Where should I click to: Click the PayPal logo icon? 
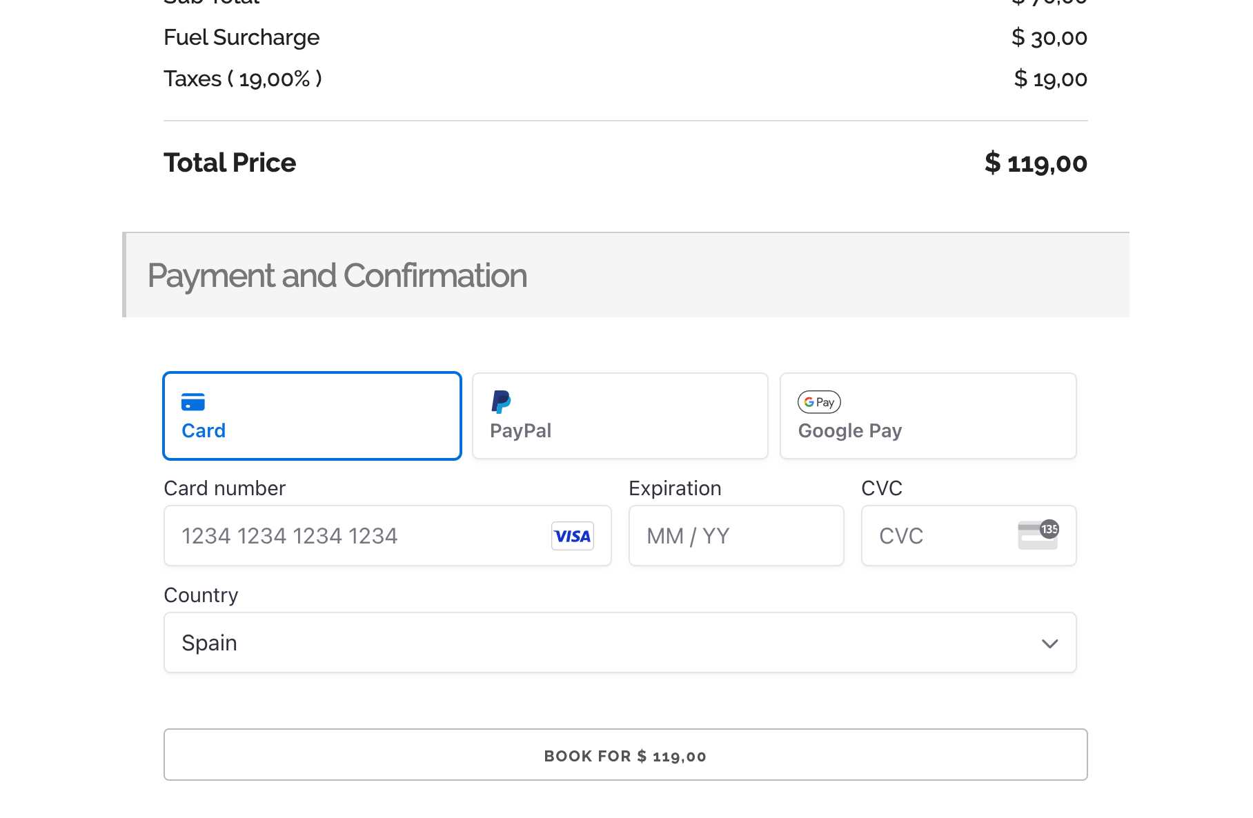(x=501, y=401)
